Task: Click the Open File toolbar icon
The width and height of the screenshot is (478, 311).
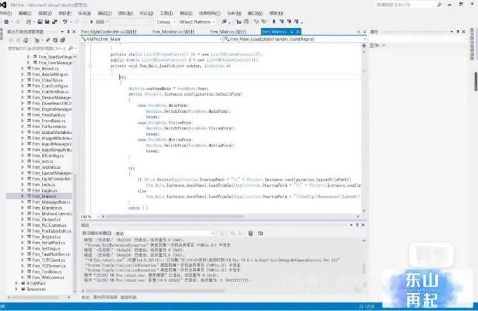Action: (40, 22)
